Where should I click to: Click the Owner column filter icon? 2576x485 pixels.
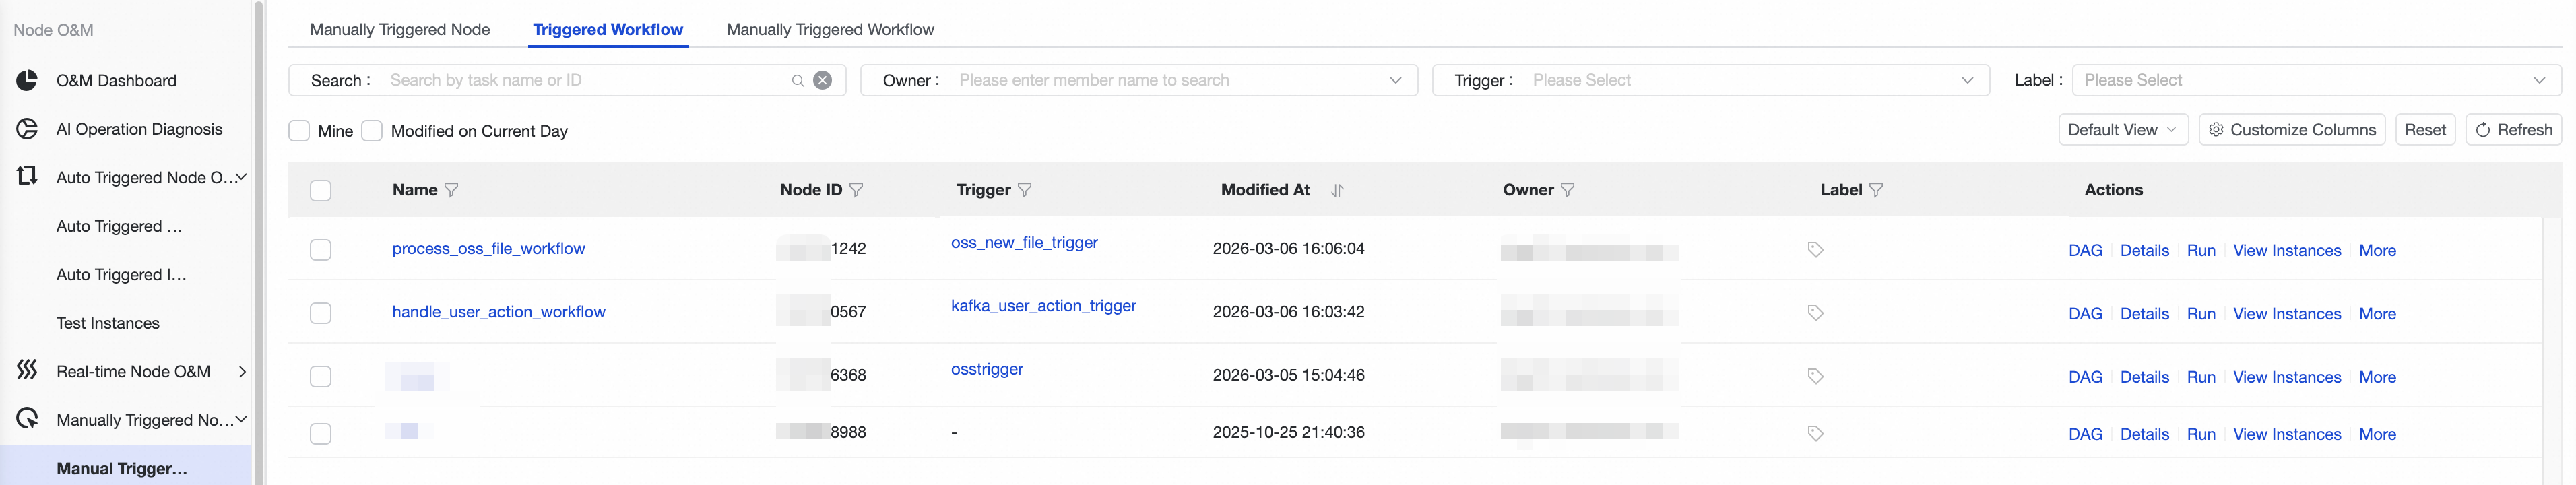pyautogui.click(x=1567, y=190)
